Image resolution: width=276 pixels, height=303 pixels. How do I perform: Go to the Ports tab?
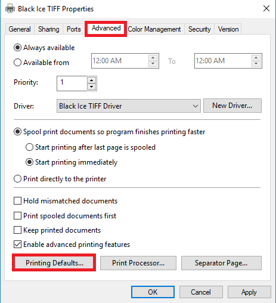point(74,29)
